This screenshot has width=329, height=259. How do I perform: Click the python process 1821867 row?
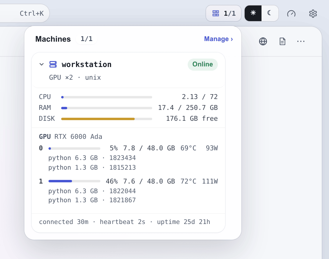point(92,200)
